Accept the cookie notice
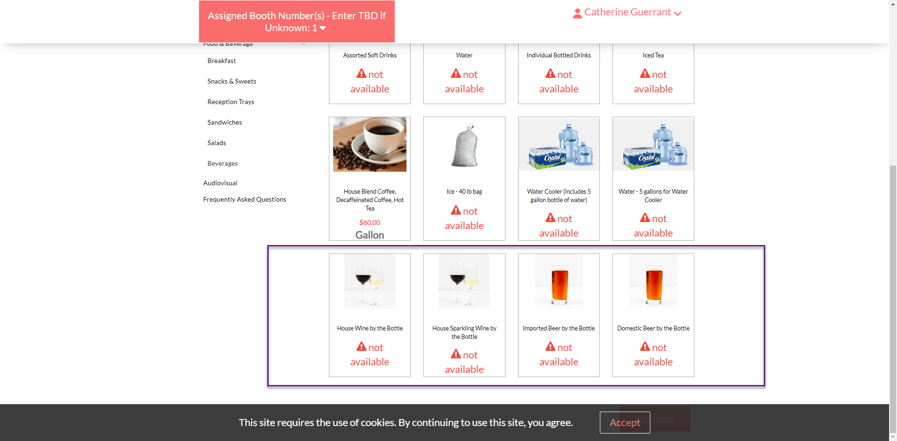The width and height of the screenshot is (897, 441). (x=625, y=423)
